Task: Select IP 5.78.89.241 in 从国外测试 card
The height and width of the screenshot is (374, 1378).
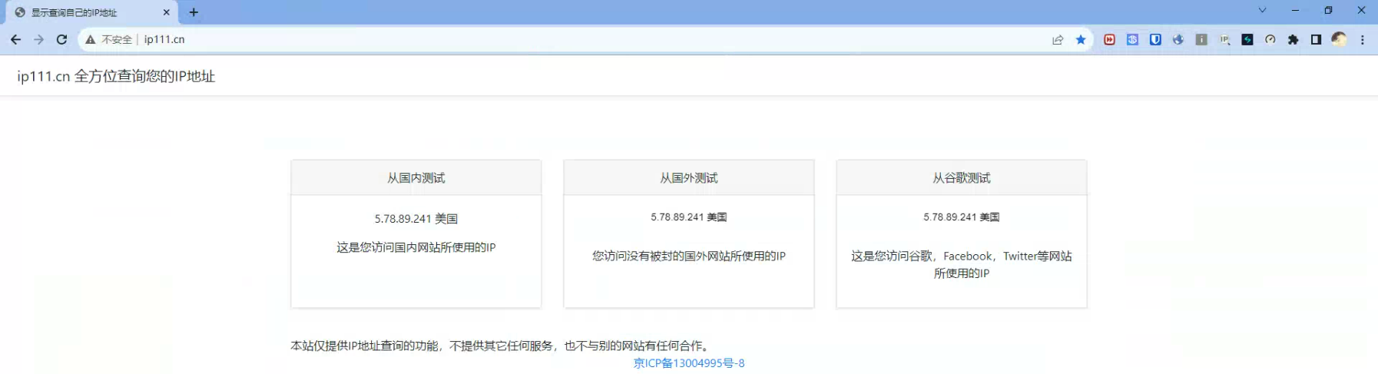Action: [677, 217]
